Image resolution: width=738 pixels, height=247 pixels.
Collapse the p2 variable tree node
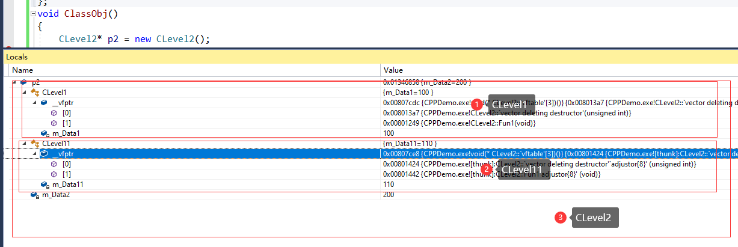[14, 82]
